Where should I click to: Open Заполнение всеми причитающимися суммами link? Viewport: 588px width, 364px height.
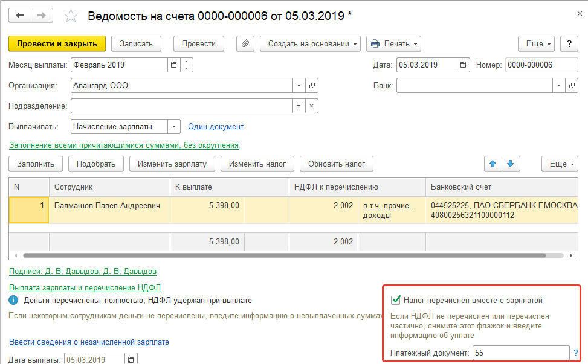tap(124, 145)
